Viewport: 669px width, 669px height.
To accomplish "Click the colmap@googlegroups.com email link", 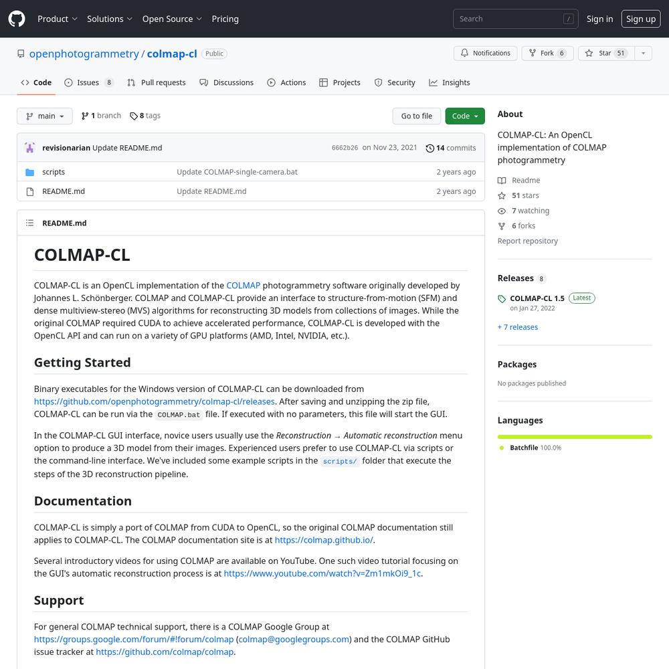I will [294, 640].
